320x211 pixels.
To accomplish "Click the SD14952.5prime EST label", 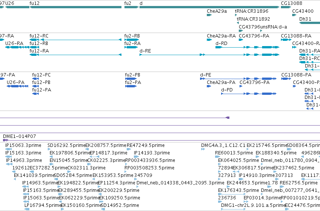I will point(120,205).
